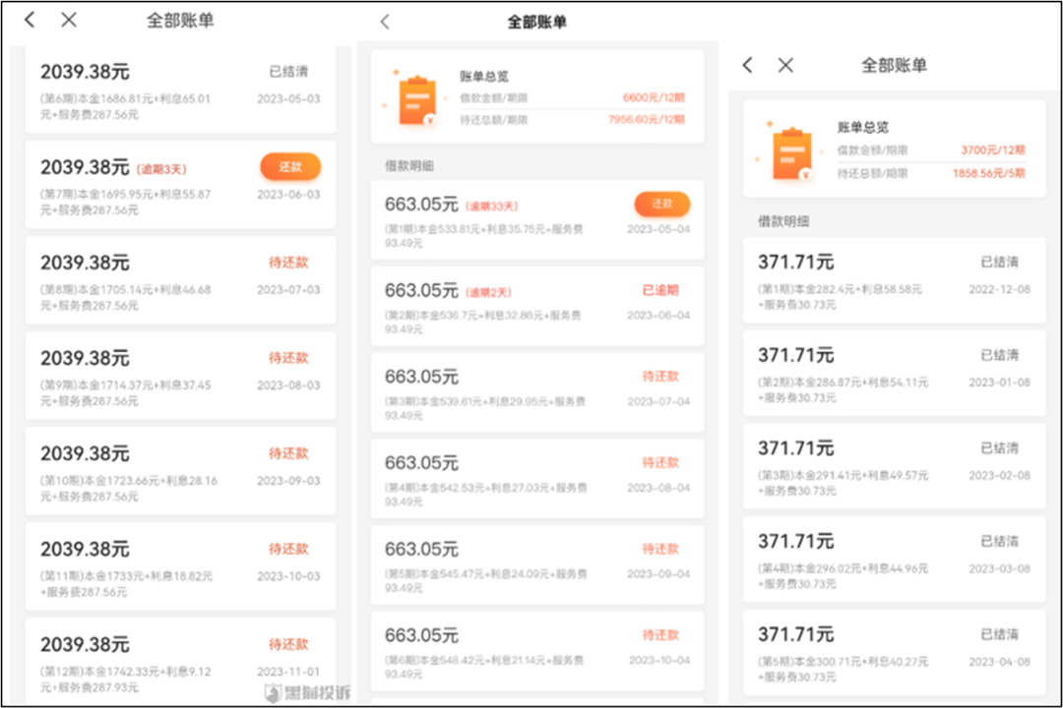Viewport: 1063px width, 708px height.
Task: Tap the 7956.60元/12期 total repayment amount
Action: point(647,120)
